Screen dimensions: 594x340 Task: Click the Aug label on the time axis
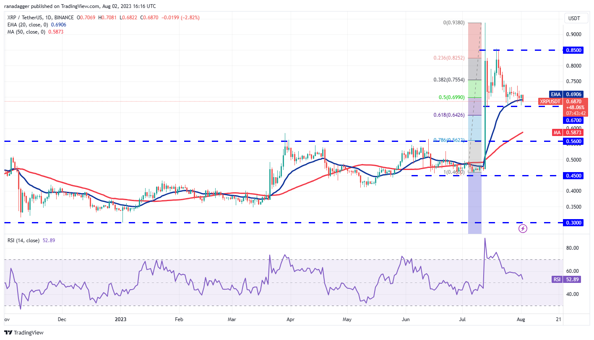pos(520,319)
